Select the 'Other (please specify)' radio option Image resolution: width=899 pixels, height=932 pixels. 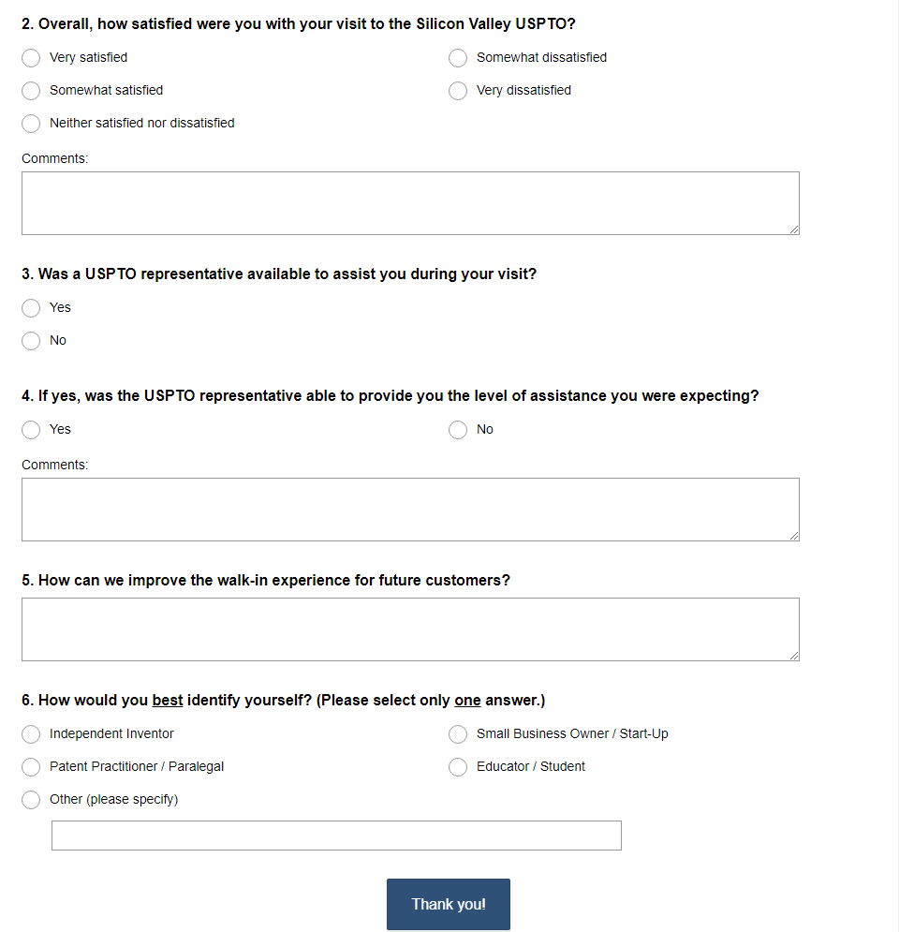[31, 800]
